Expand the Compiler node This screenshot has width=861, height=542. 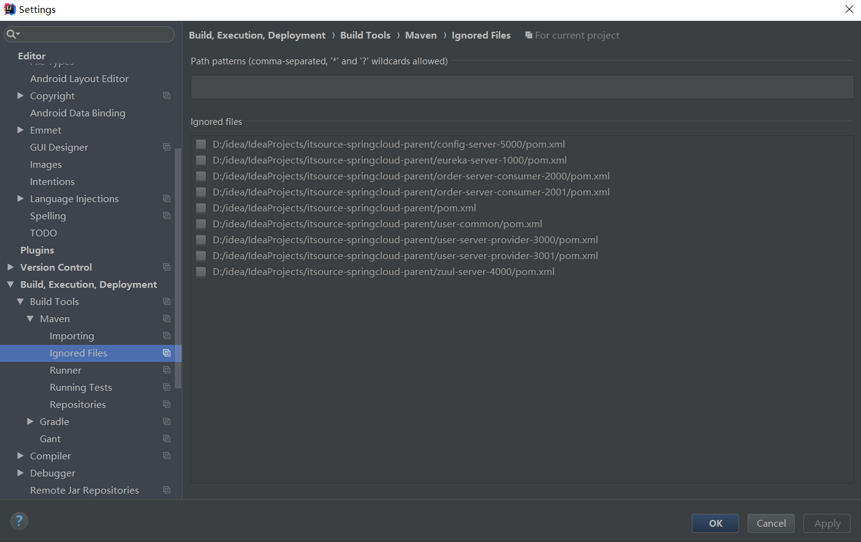(20, 456)
